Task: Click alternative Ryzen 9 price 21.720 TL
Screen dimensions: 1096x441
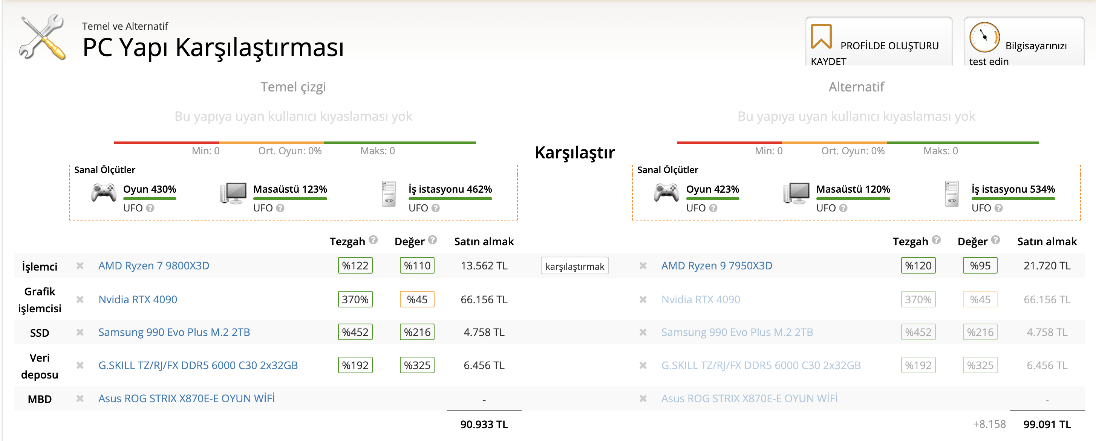Action: (1047, 266)
